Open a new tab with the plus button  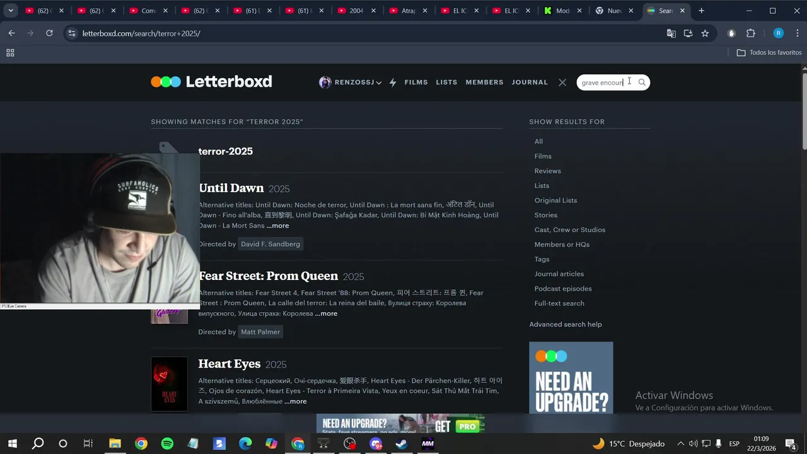click(x=701, y=11)
